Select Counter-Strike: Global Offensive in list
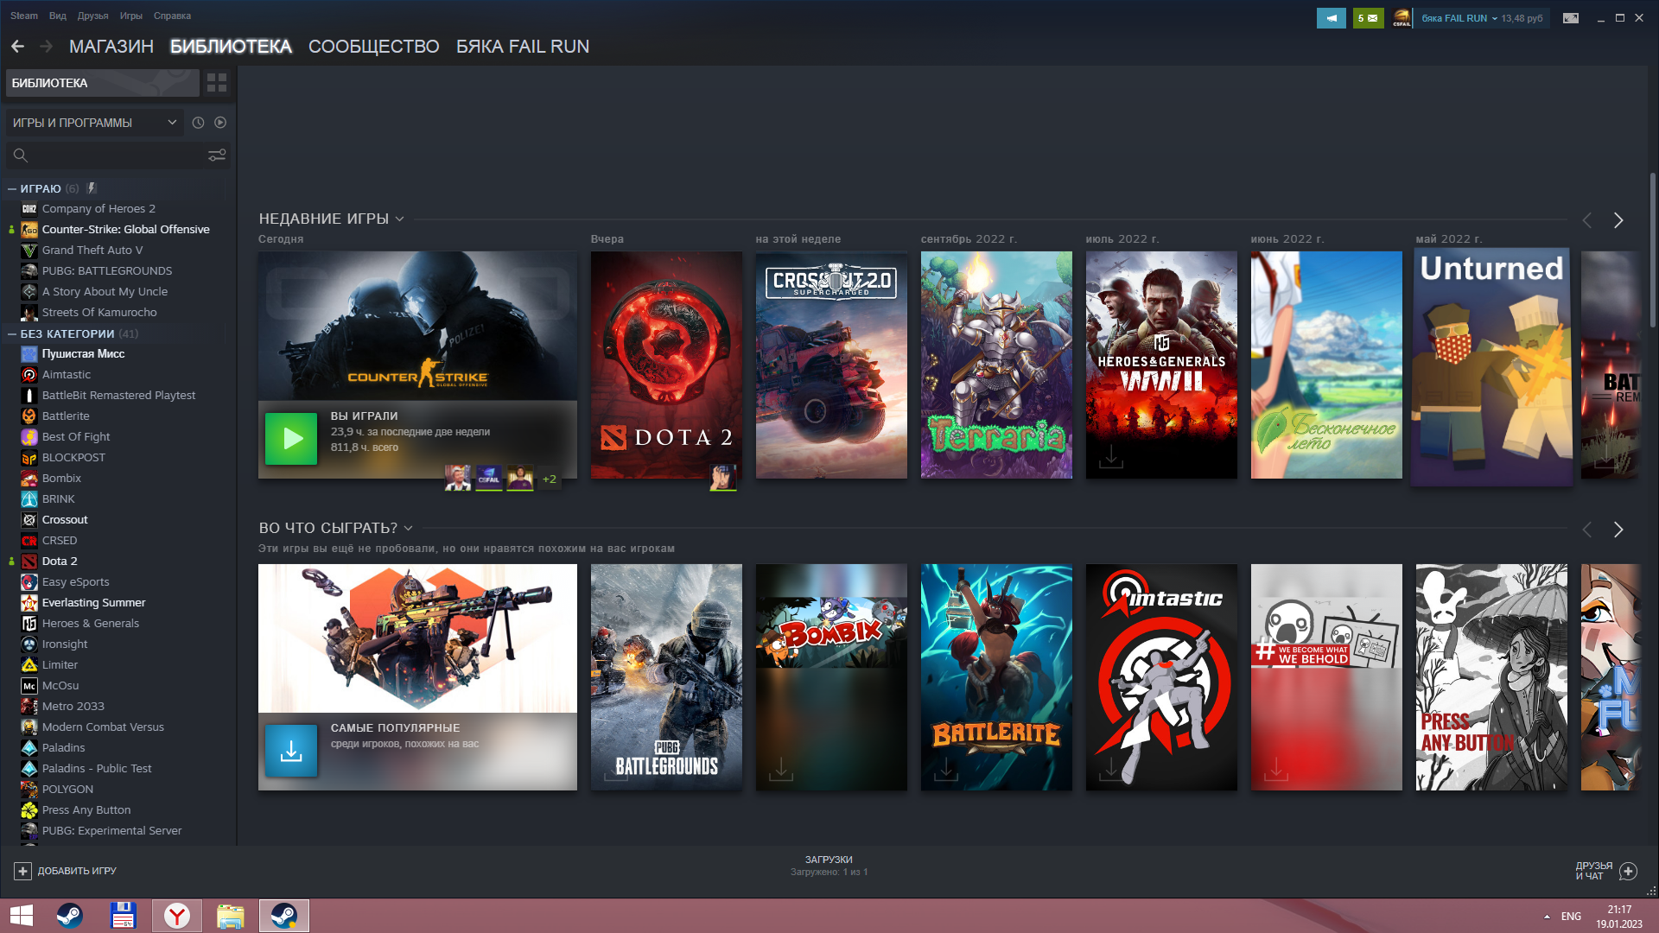Image resolution: width=1659 pixels, height=933 pixels. 125,229
